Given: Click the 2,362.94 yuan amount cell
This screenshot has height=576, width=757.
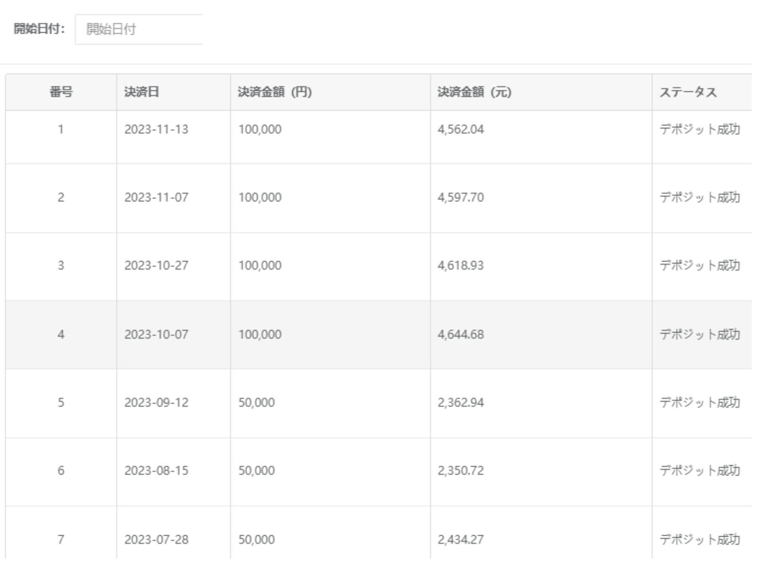Looking at the screenshot, I should coord(461,403).
